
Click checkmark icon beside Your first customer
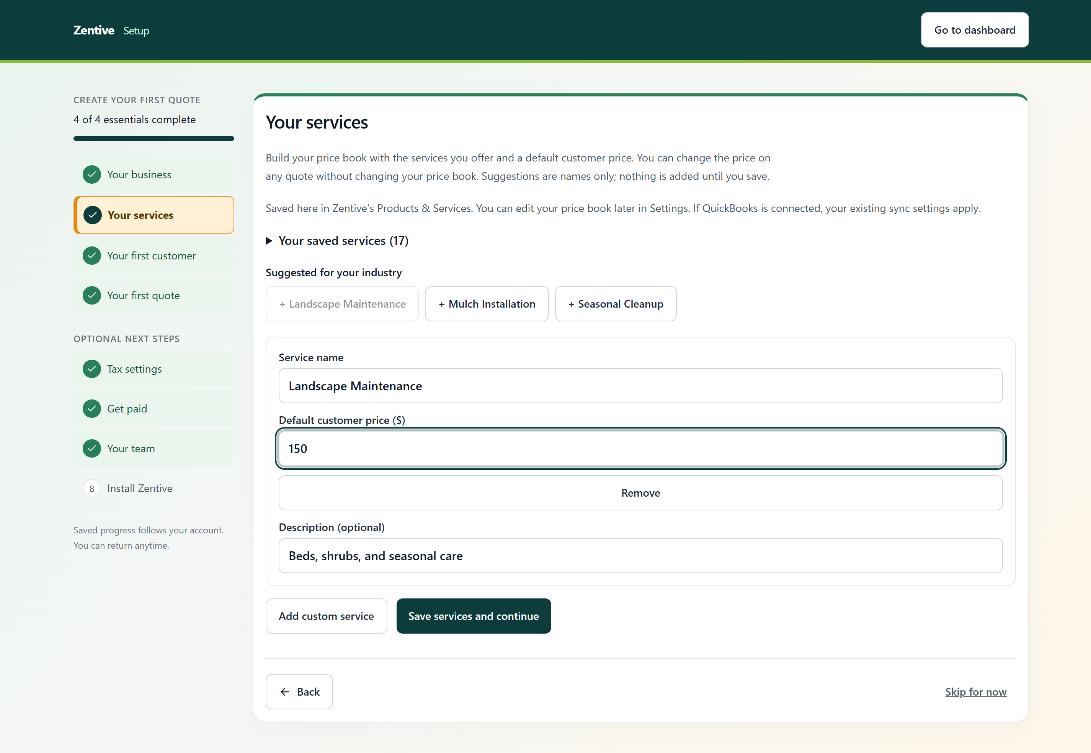tap(91, 256)
